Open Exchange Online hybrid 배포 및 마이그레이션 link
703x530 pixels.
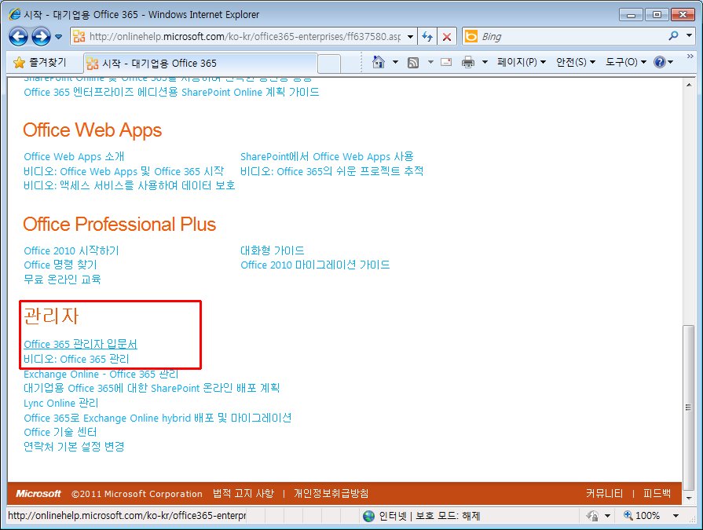point(157,418)
